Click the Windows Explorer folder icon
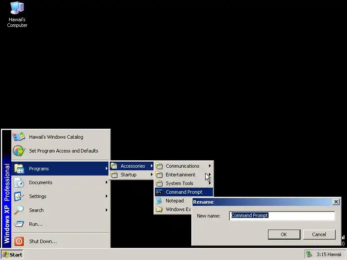347x260 pixels. pyautogui.click(x=159, y=209)
